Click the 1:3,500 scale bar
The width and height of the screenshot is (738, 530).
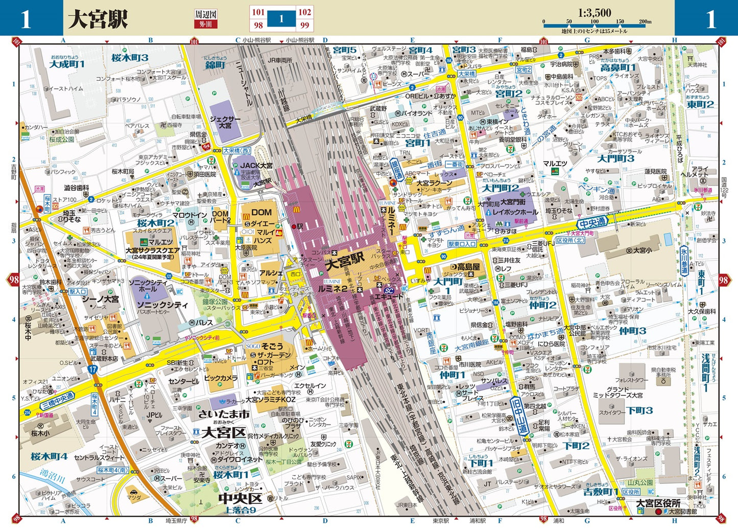(x=594, y=21)
